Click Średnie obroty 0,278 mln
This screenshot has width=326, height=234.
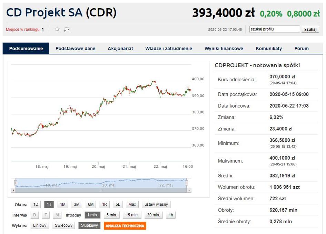(281, 222)
